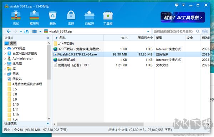
Task: Go back with the left arrow button
Action: [x=9, y=31]
